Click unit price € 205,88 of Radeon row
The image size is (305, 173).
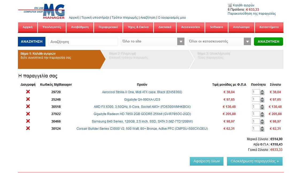(x=229, y=114)
